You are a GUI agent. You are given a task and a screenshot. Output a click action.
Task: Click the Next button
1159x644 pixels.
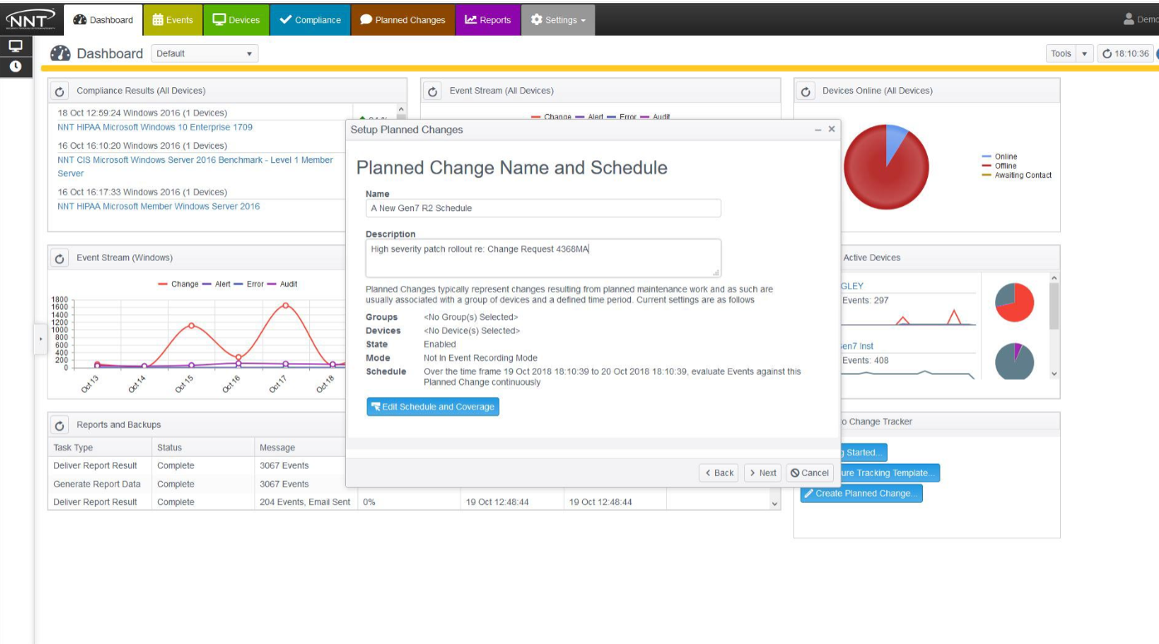(762, 473)
